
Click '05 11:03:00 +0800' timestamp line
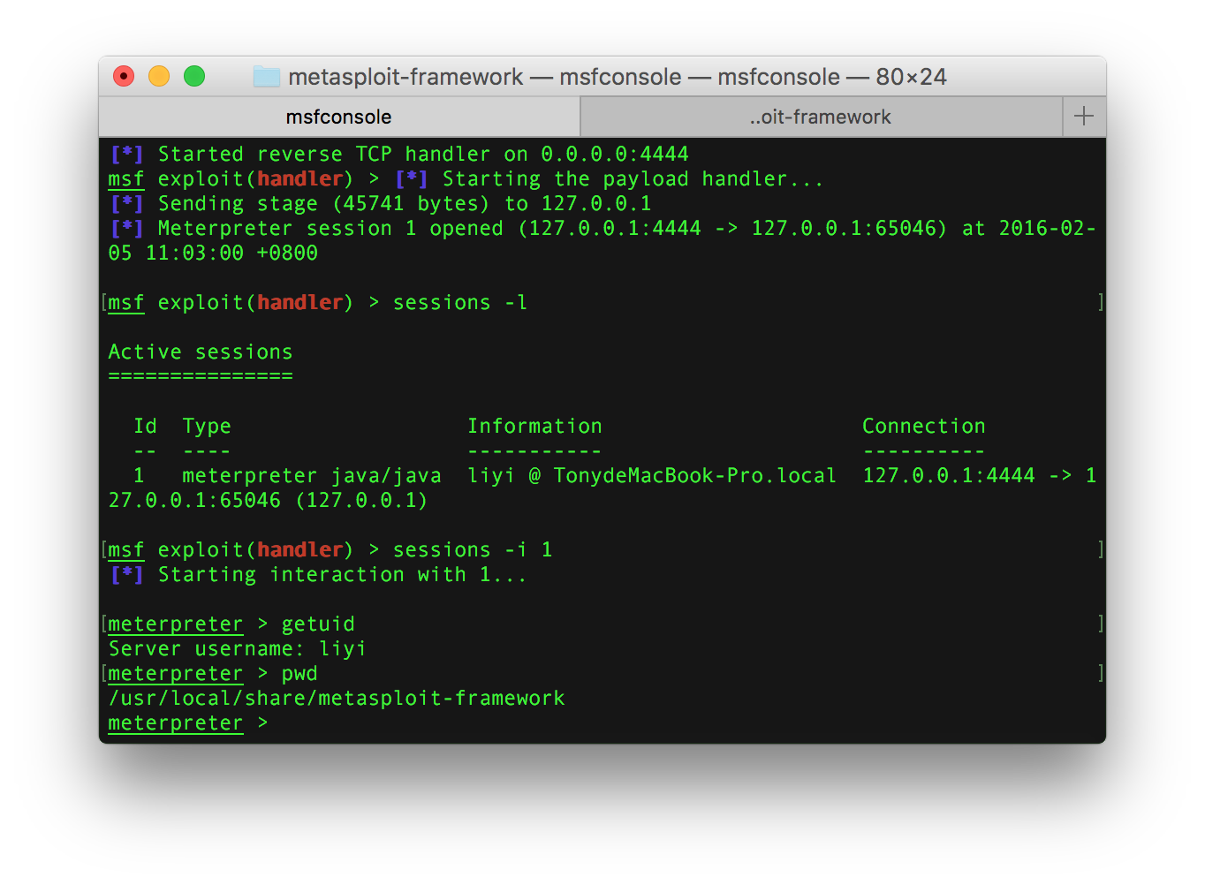(x=213, y=253)
